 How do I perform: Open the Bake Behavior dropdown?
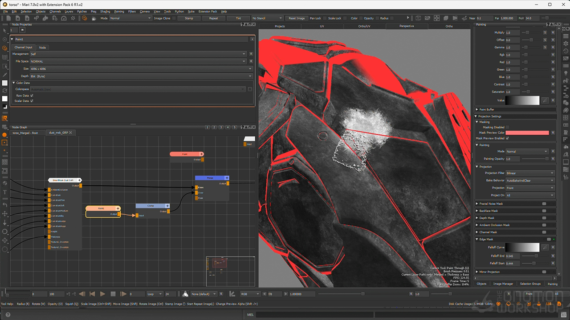click(529, 180)
